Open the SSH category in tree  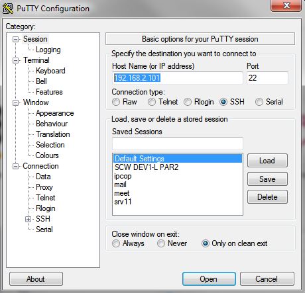[x=43, y=219]
